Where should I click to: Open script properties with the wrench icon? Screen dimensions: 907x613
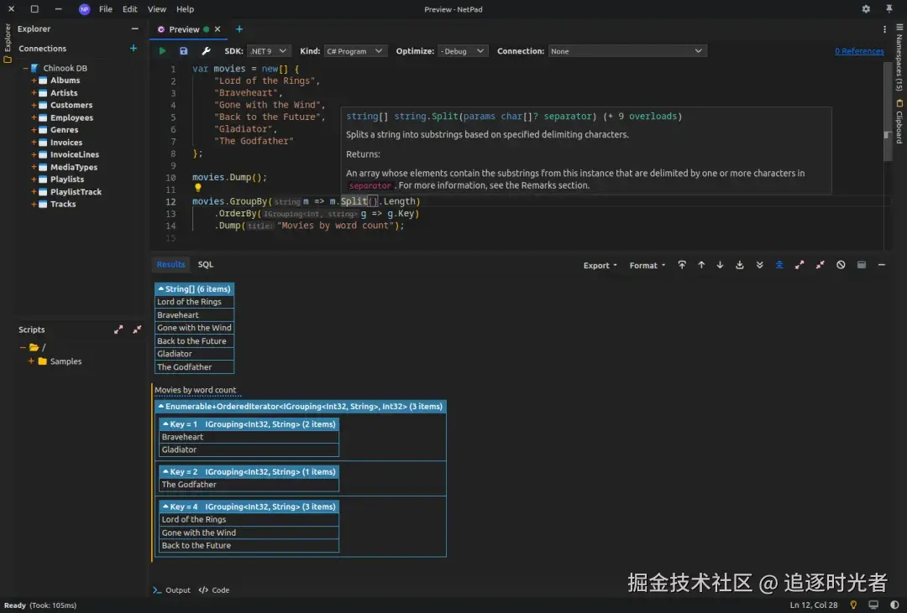pos(206,51)
